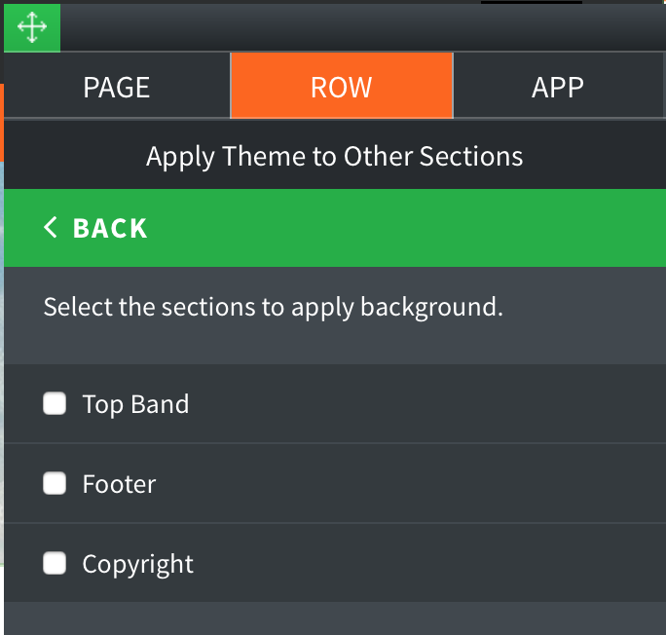666x635 pixels.
Task: Click empty space right of Top Band row
Action: coord(425,403)
